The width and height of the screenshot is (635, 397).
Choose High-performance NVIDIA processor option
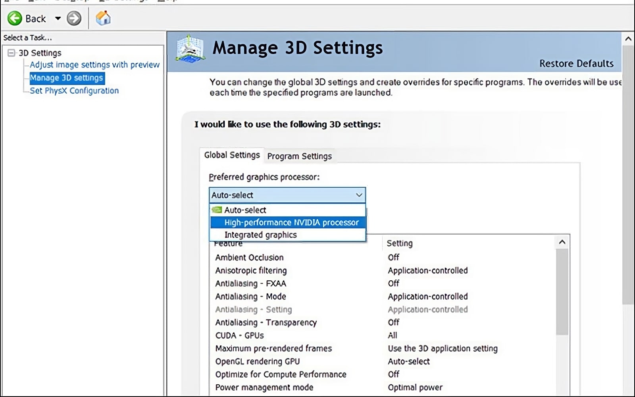[x=291, y=222]
